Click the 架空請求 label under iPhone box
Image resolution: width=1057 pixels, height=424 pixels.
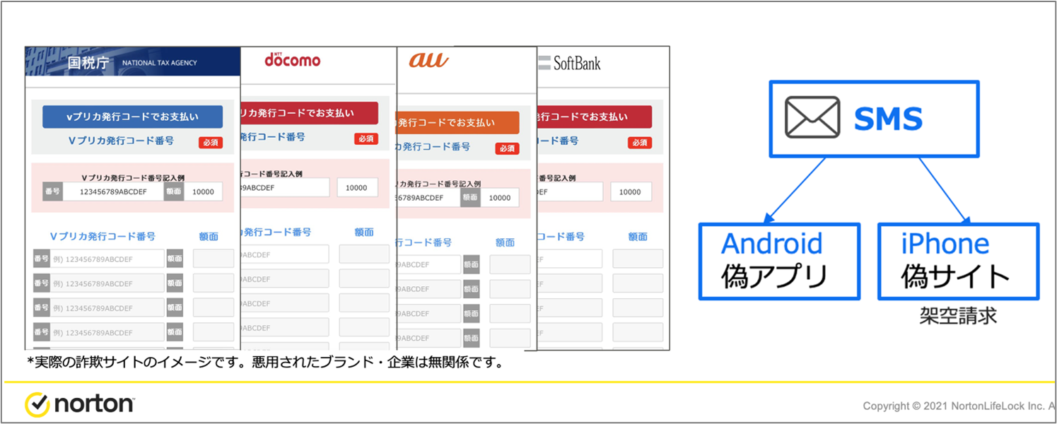[x=958, y=315]
